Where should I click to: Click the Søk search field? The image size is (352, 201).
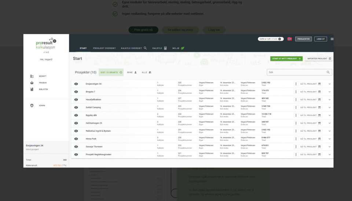(x=296, y=72)
